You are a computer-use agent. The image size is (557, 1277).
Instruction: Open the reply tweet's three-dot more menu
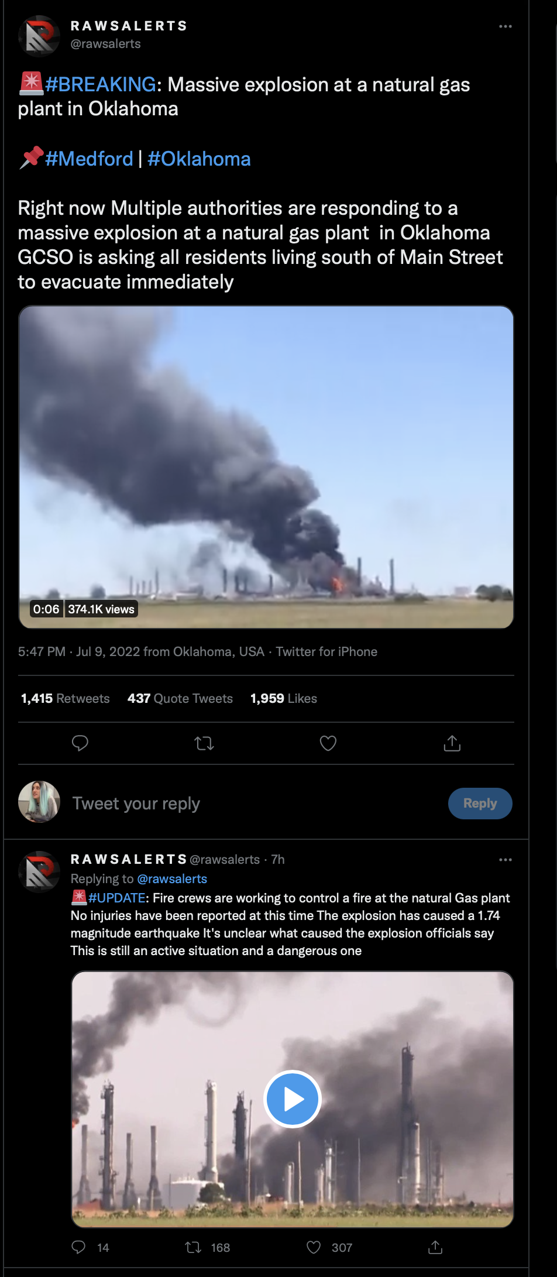[x=506, y=860]
